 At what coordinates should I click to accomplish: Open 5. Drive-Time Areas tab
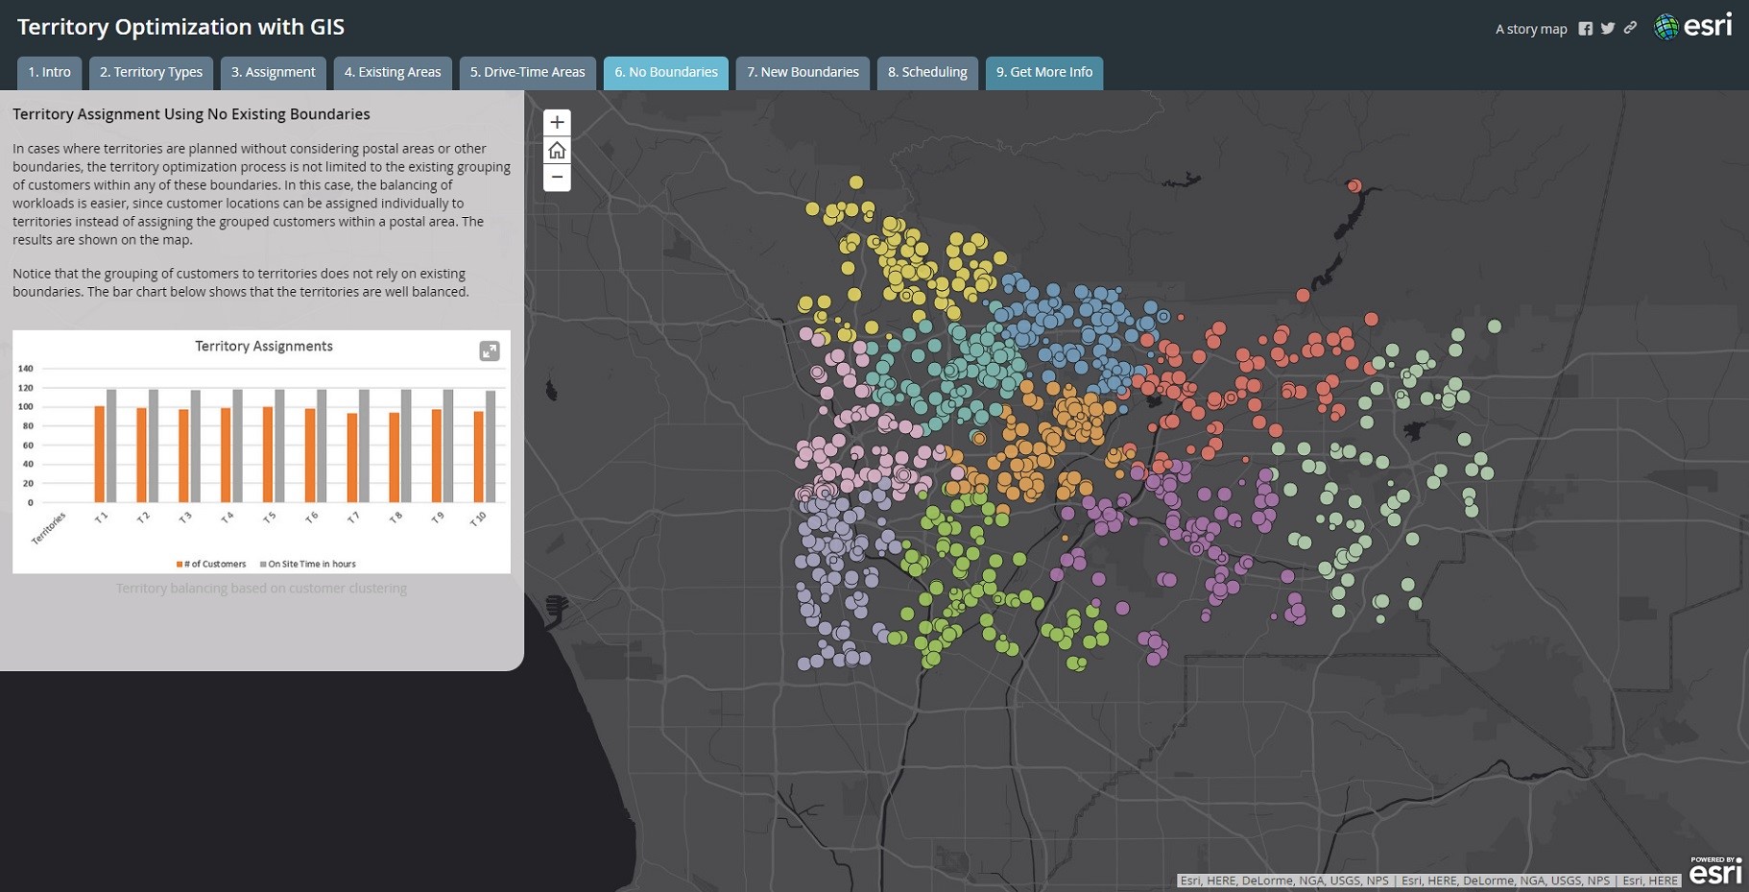527,73
